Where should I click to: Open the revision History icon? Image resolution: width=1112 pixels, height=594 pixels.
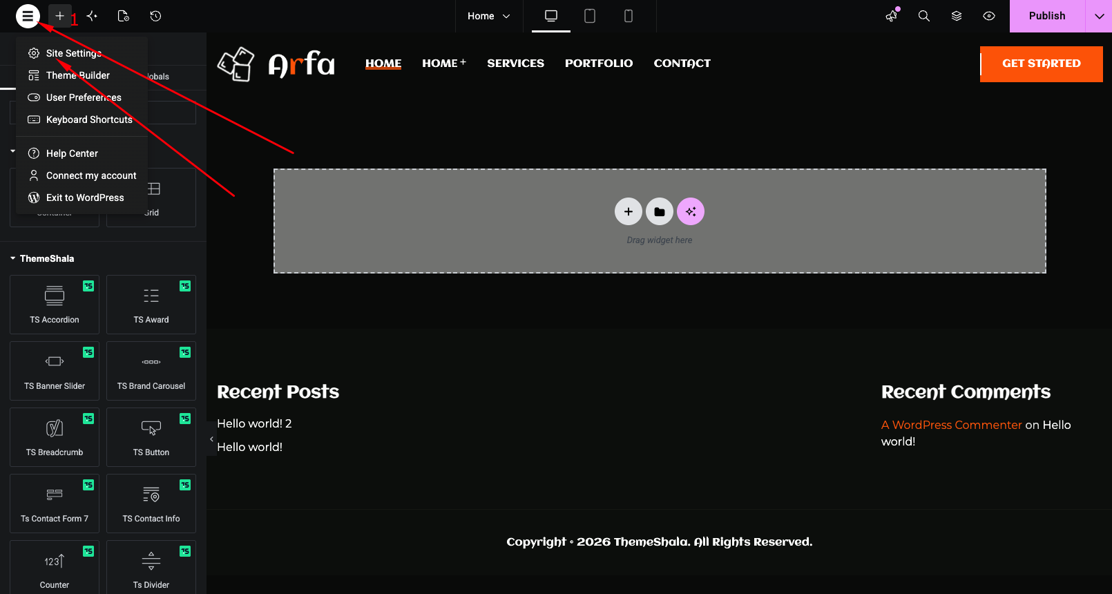pyautogui.click(x=155, y=16)
